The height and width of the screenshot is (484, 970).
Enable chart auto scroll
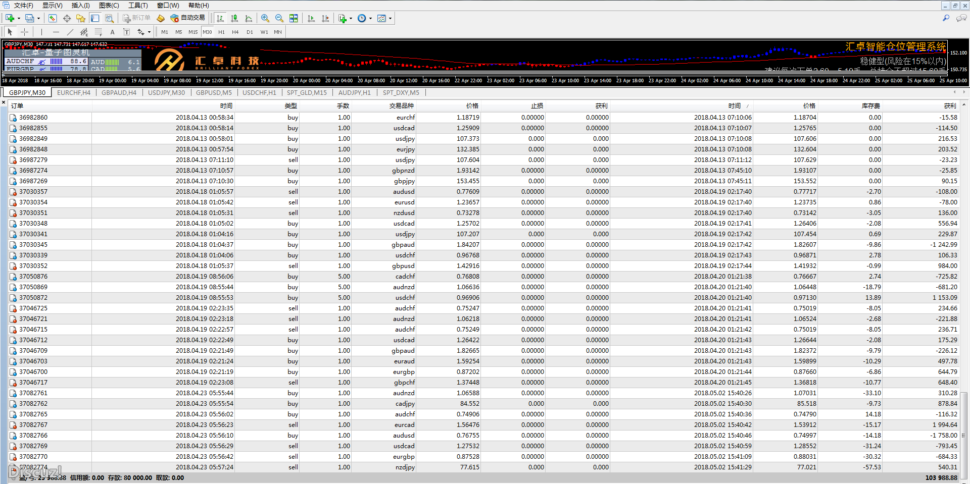click(x=311, y=18)
